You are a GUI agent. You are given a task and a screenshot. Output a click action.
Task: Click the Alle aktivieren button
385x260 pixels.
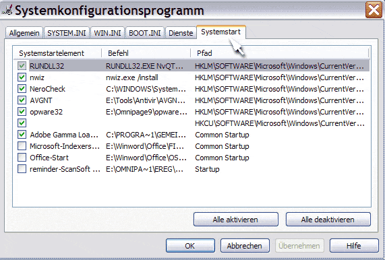[x=236, y=220]
